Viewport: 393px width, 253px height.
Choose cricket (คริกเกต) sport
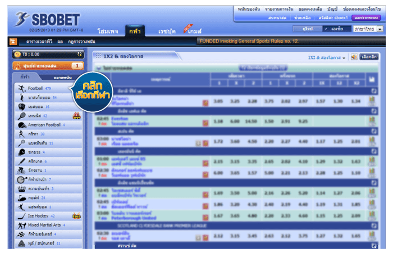49,161
